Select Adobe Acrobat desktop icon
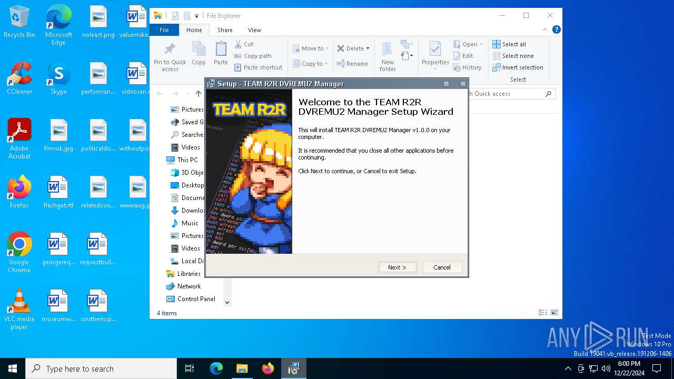The height and width of the screenshot is (379, 674). pyautogui.click(x=19, y=139)
